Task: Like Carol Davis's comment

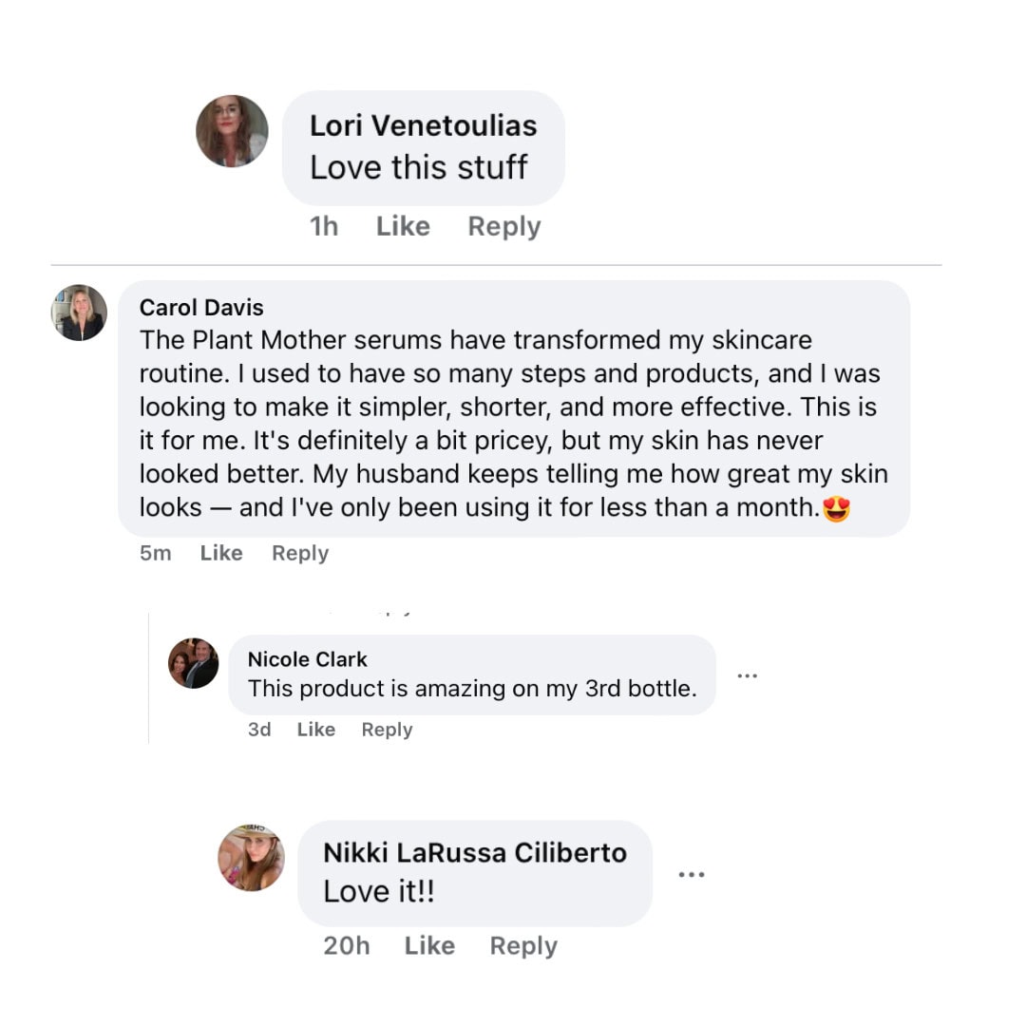Action: 220,552
